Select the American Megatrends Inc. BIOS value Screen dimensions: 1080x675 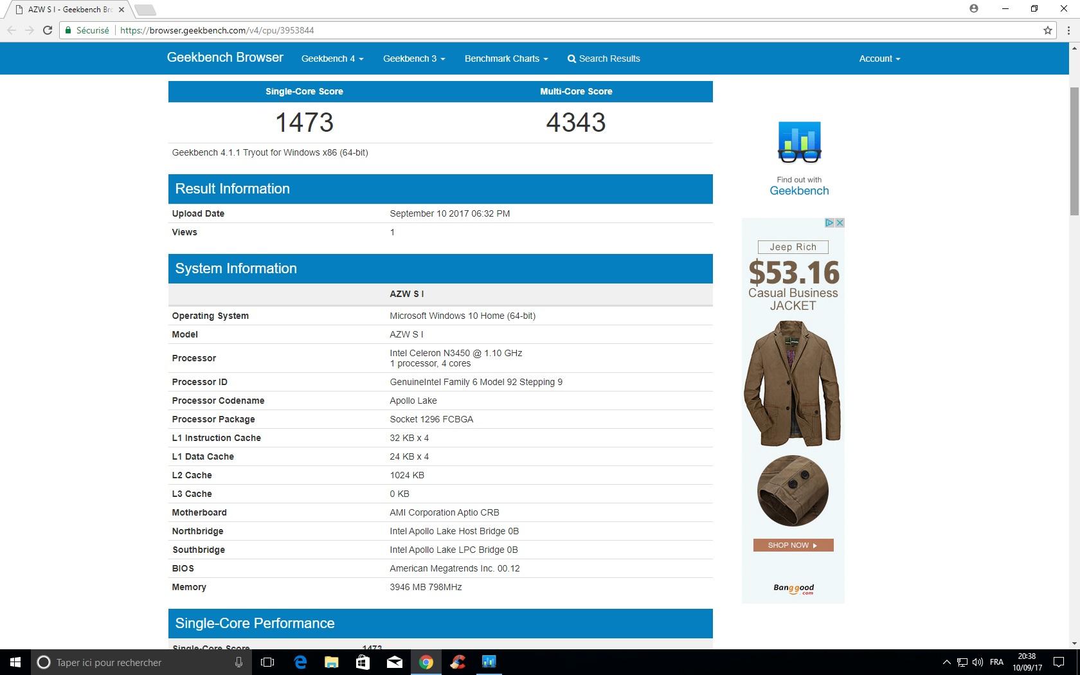click(x=455, y=568)
